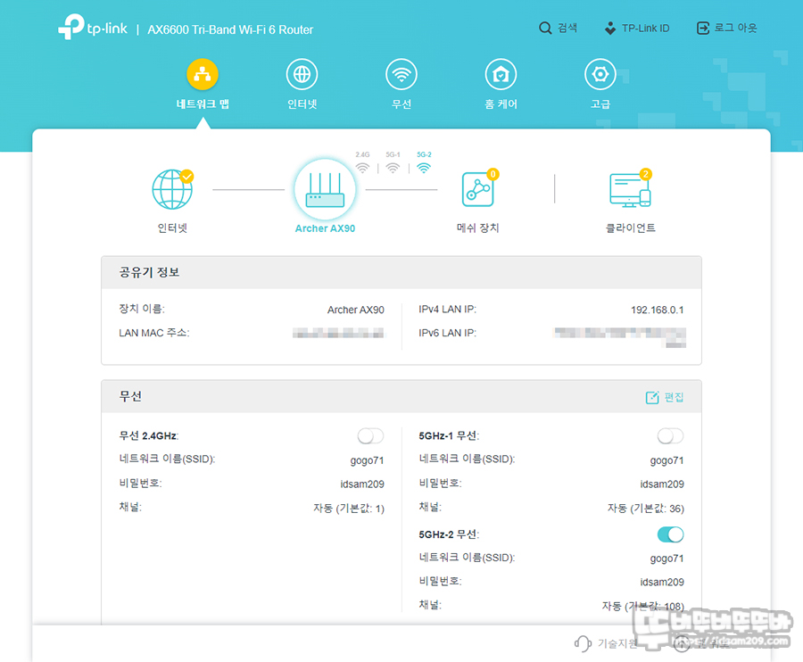
Task: Click the 클라이언트 label
Action: point(631,228)
